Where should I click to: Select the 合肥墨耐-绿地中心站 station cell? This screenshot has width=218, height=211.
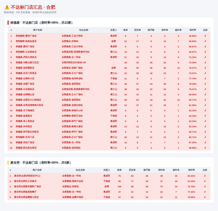[72, 111]
